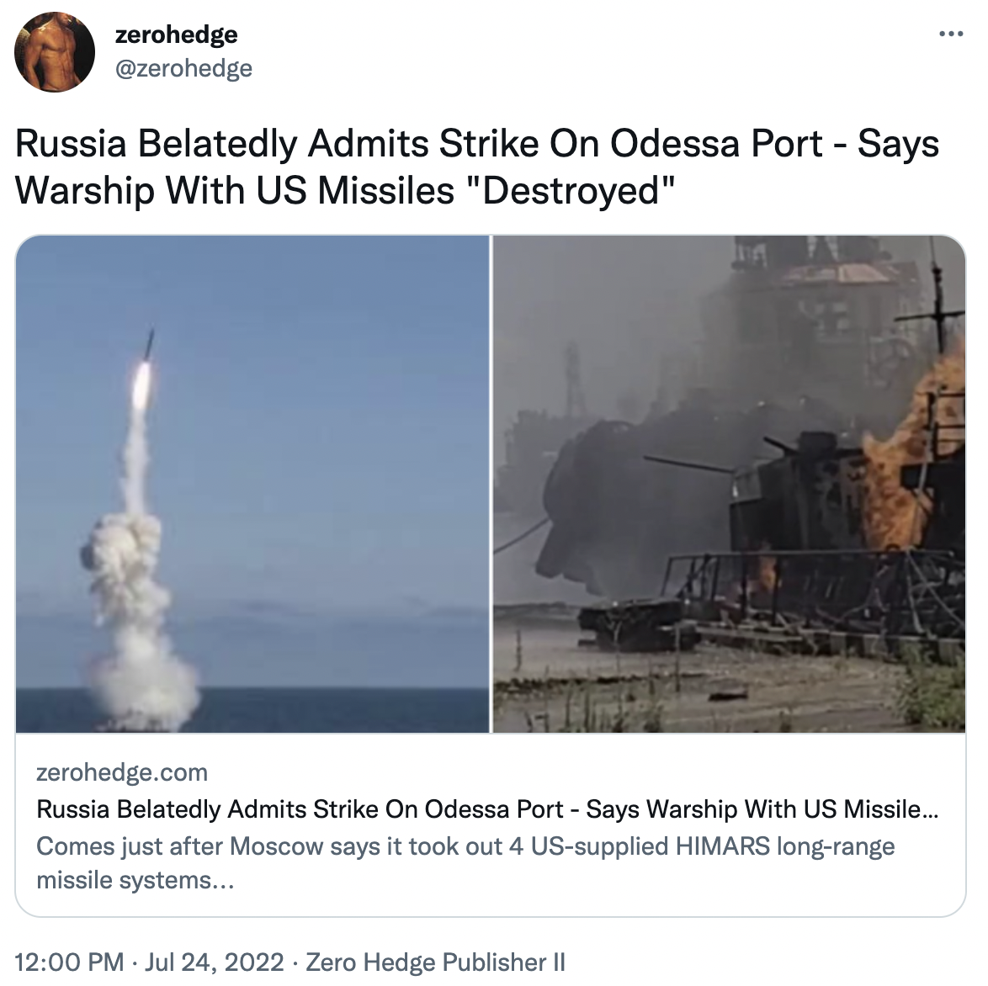Click the word "Destroyed" in the tweet text

click(572, 190)
